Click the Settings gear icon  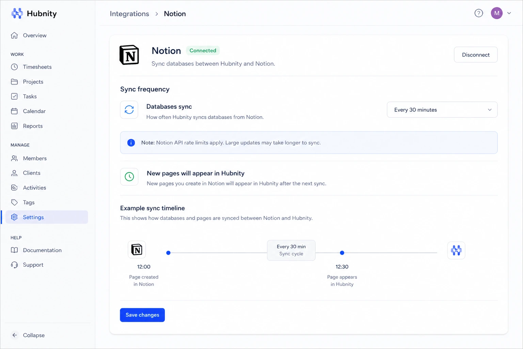pyautogui.click(x=14, y=217)
